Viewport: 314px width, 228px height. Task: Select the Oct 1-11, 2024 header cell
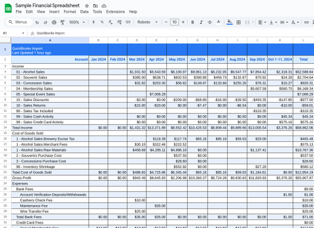(280, 59)
